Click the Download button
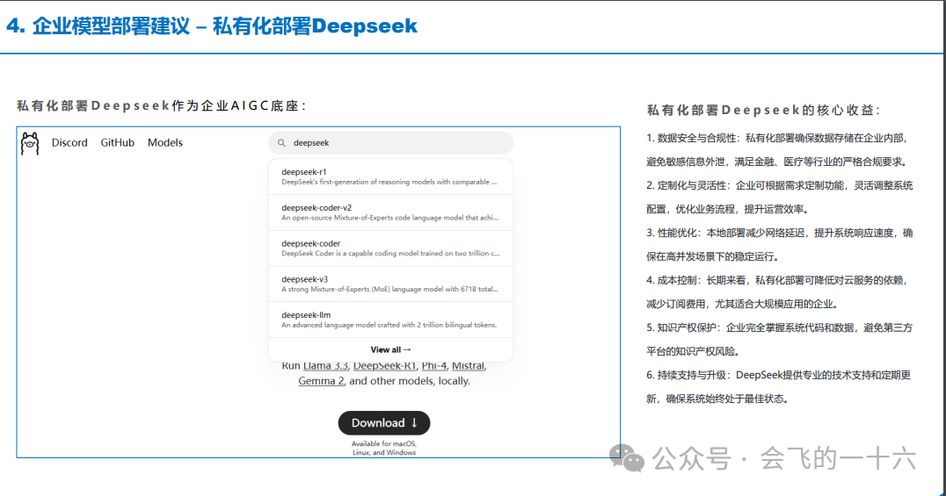Screen dimensions: 946x496 coord(384,423)
